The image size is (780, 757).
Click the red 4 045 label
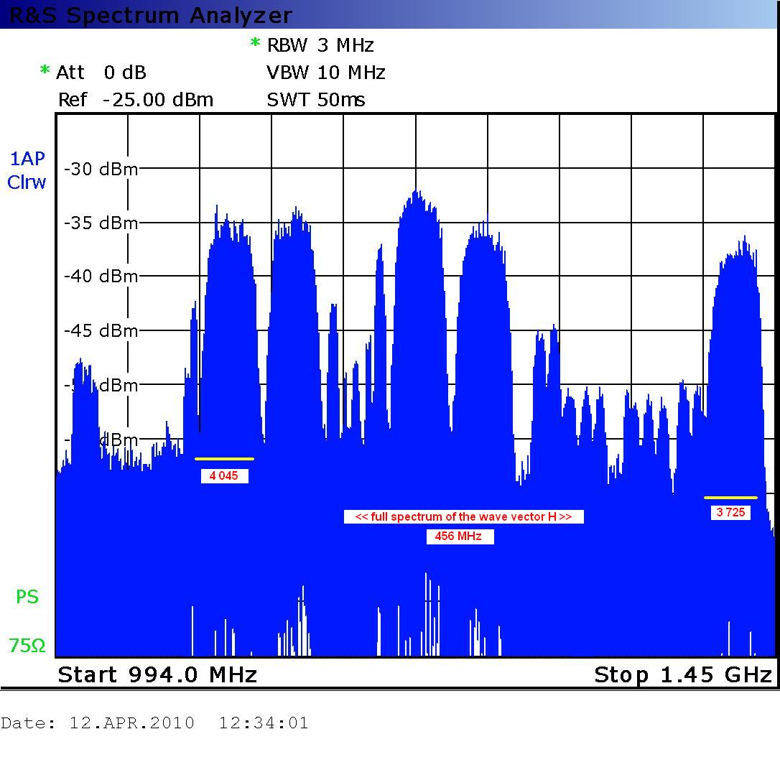pyautogui.click(x=225, y=475)
